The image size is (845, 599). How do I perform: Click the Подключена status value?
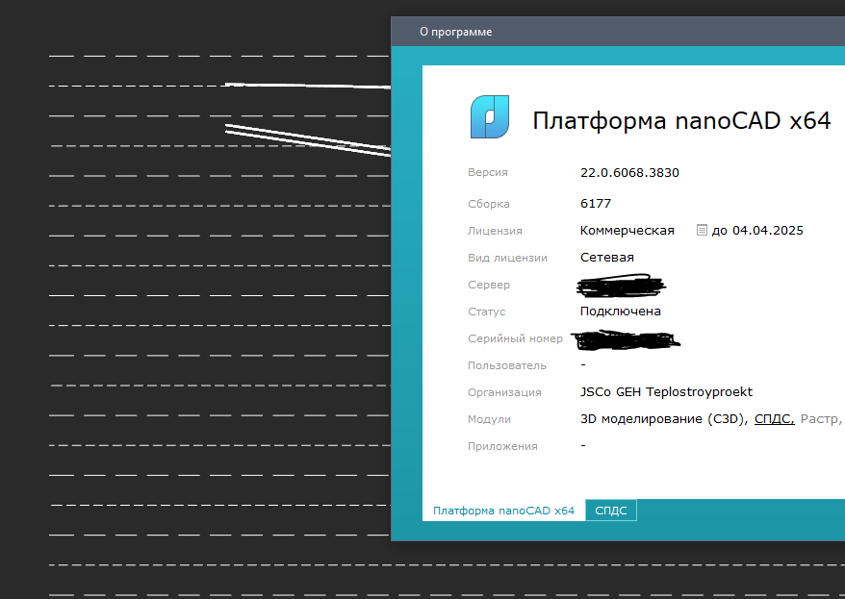point(621,312)
